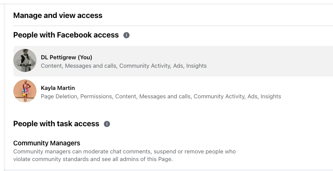The image size is (333, 171).
Task: Open DL Pettigrew's profile picture
Action: (25, 60)
